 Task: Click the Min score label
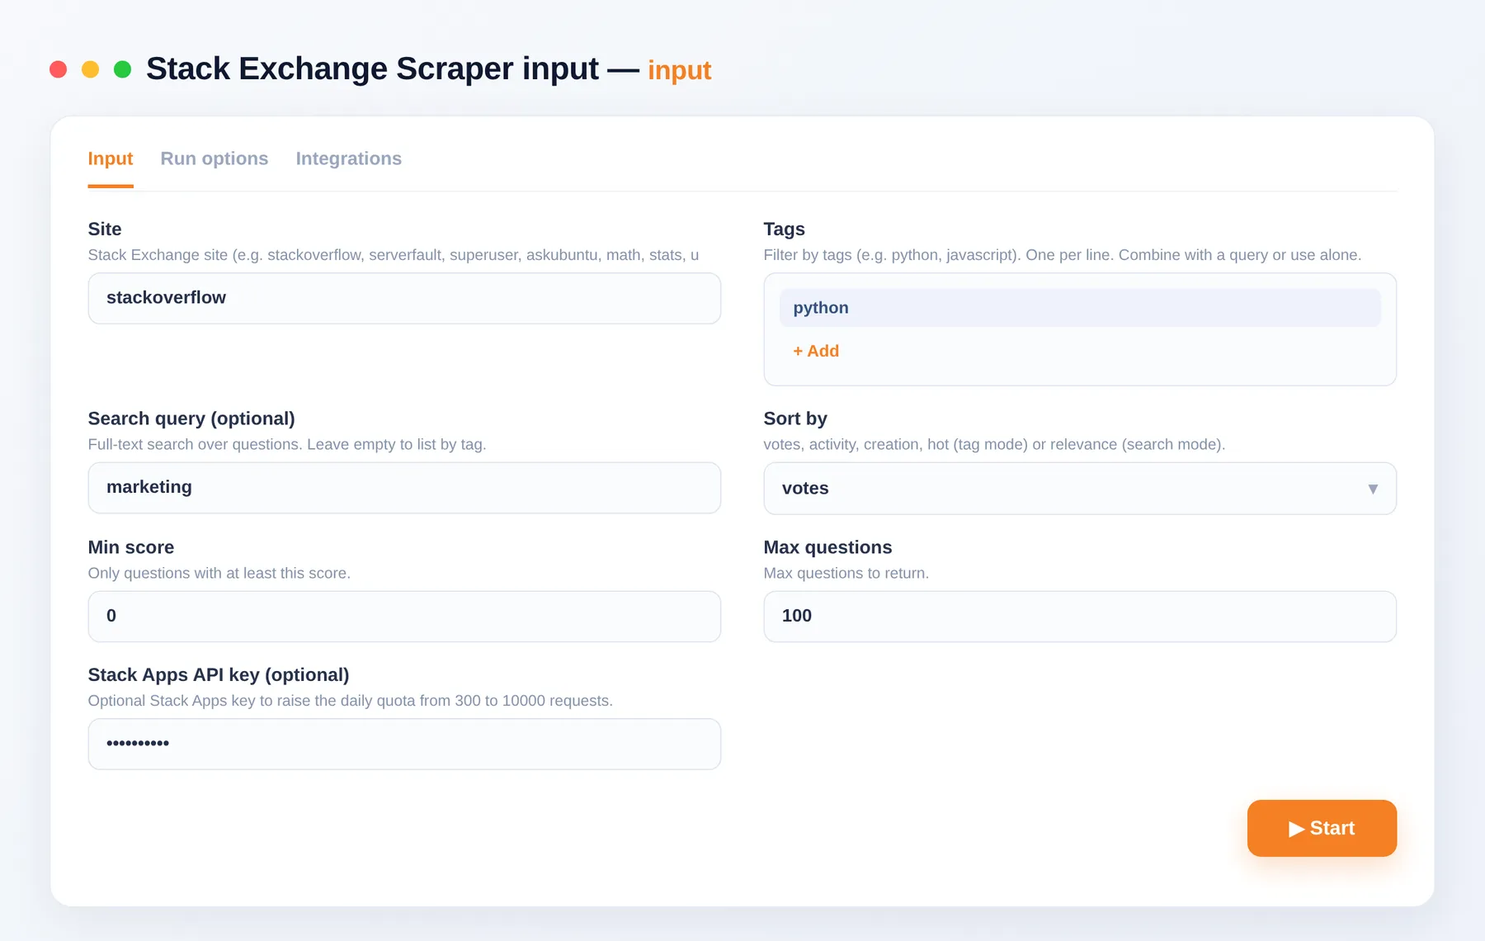(x=131, y=547)
